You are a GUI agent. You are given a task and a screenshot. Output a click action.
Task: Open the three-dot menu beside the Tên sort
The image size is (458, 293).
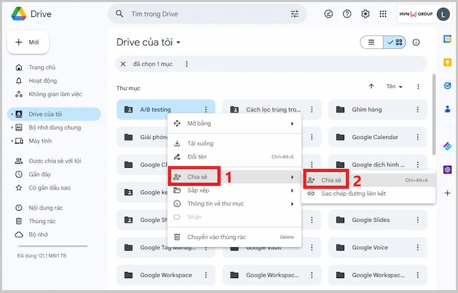click(418, 87)
